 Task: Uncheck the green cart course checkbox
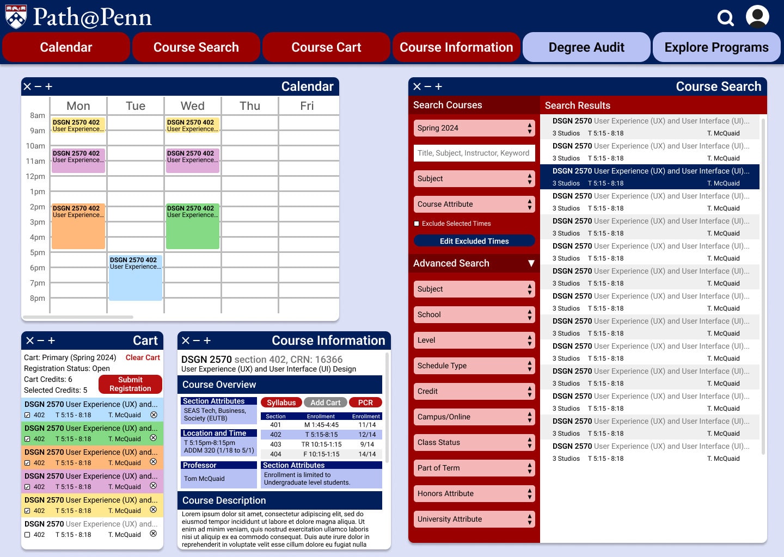(27, 439)
